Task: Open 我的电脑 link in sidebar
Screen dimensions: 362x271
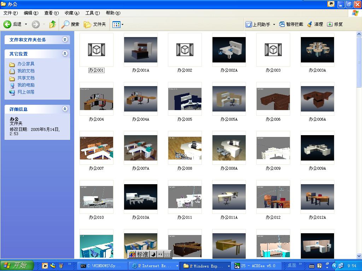Action: coord(26,85)
